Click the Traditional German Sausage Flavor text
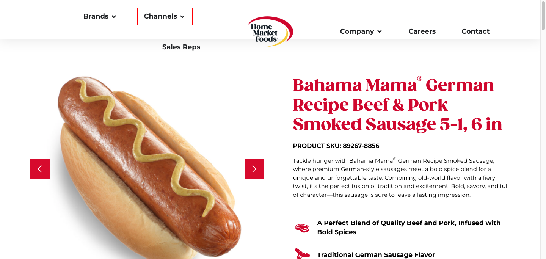The height and width of the screenshot is (259, 546). (x=376, y=255)
